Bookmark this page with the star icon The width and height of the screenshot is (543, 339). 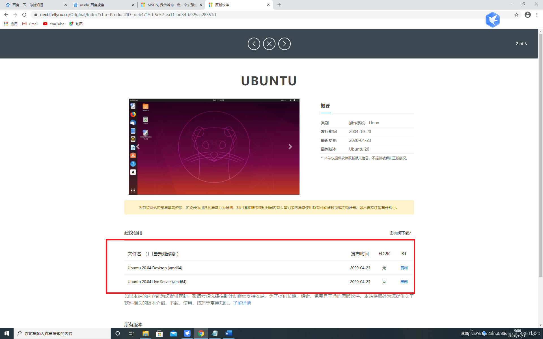516,15
